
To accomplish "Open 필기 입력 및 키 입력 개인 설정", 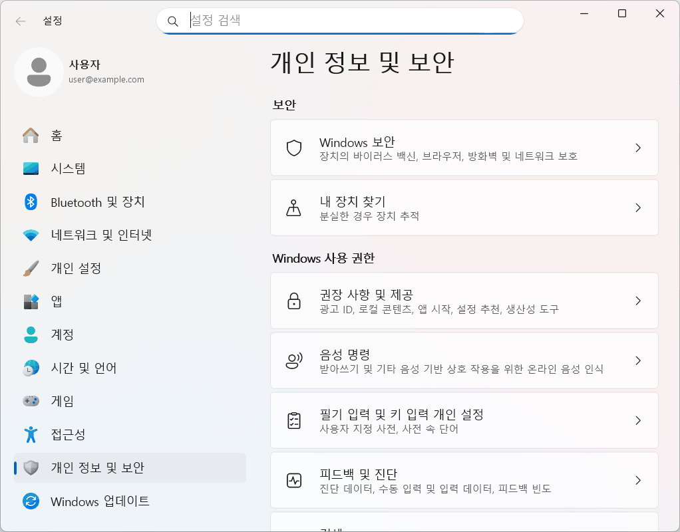I will [402, 414].
